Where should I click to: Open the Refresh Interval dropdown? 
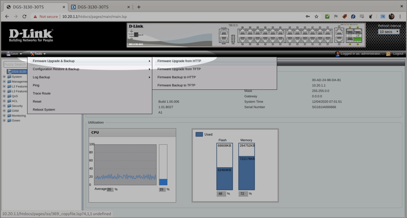coord(389,32)
